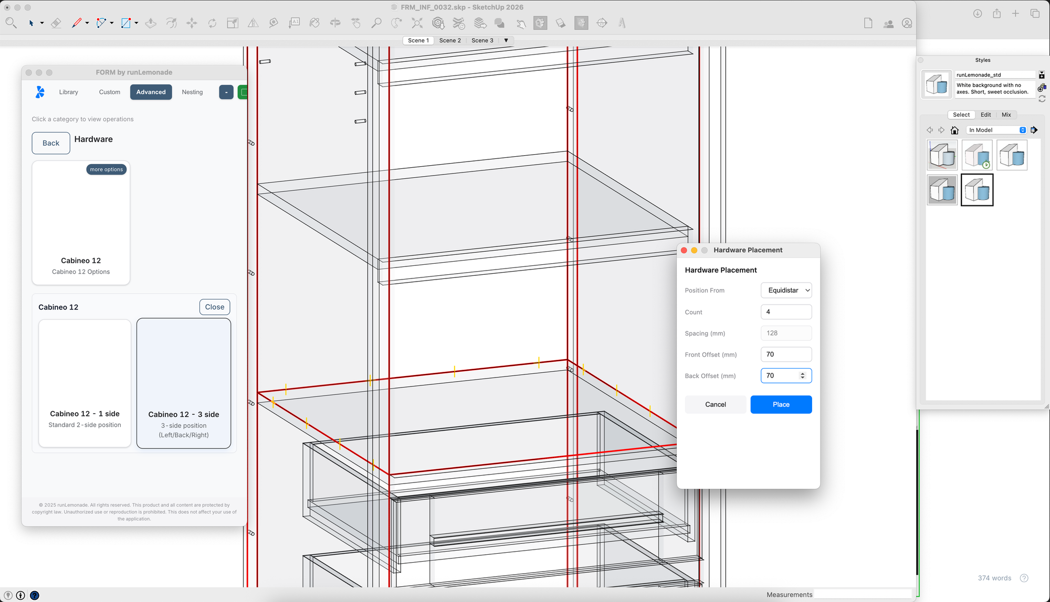Select the Eraser tool

(x=56, y=23)
